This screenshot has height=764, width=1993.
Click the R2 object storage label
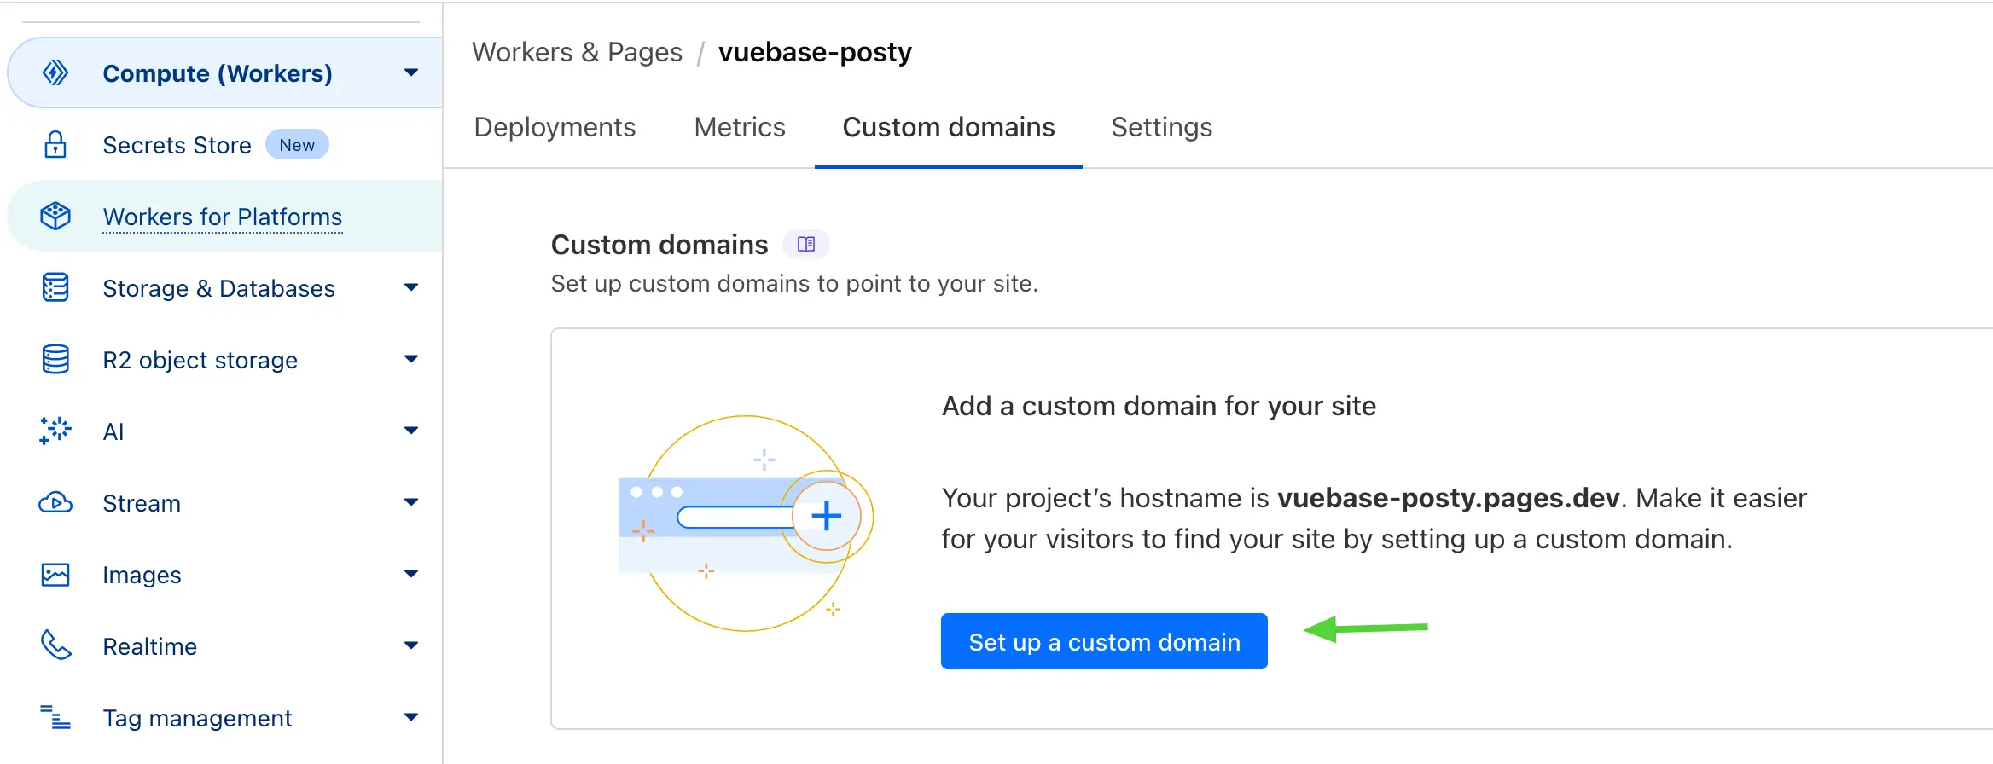[200, 360]
